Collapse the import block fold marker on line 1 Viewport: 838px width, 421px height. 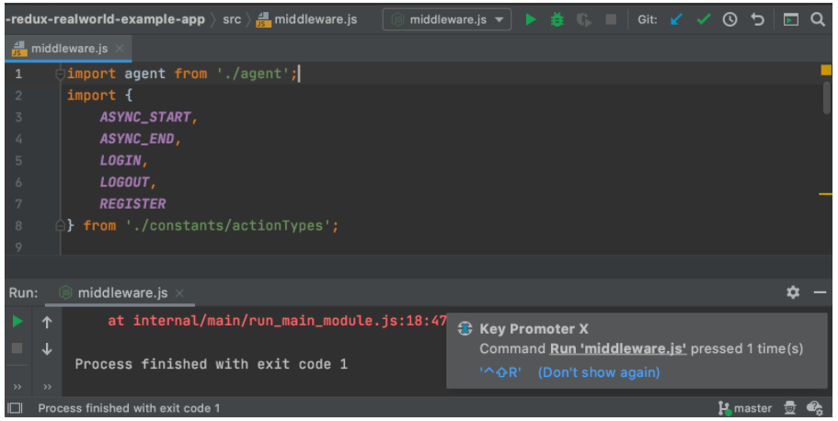pos(61,74)
